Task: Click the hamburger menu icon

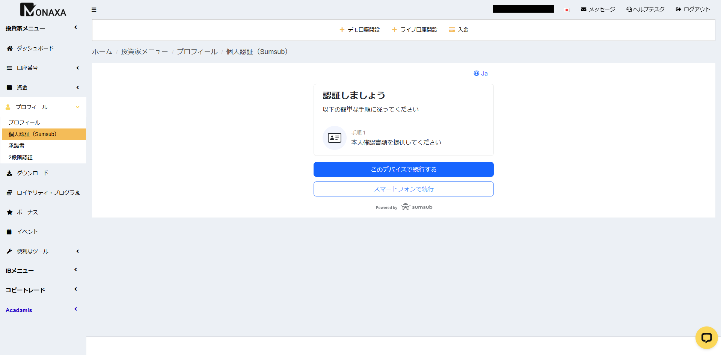Action: pyautogui.click(x=94, y=10)
